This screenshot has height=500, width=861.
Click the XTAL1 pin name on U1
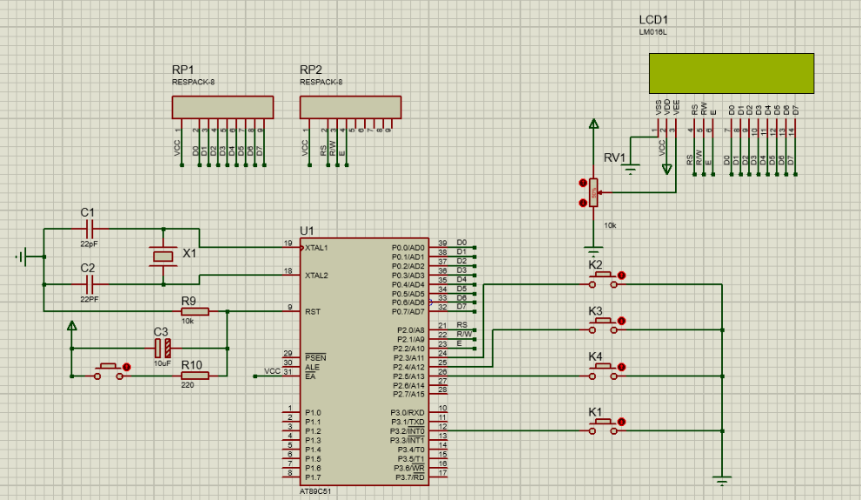pos(316,248)
